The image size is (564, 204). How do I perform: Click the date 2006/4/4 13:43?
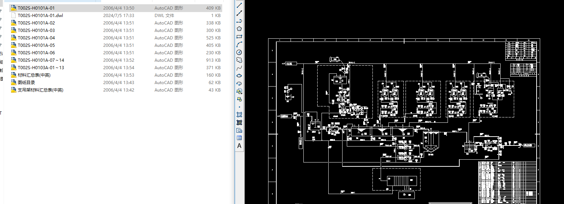pyautogui.click(x=119, y=82)
